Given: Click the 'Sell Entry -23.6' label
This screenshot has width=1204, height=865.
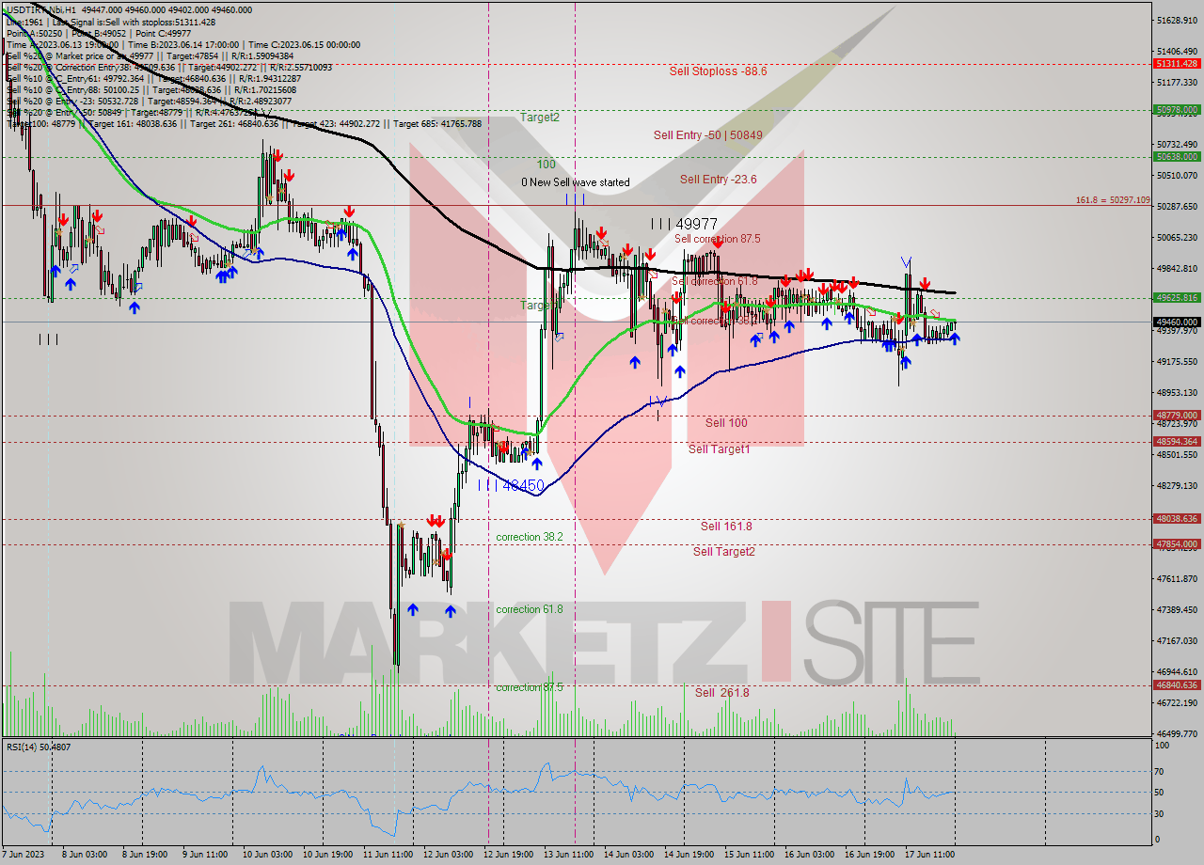Looking at the screenshot, I should coord(718,179).
